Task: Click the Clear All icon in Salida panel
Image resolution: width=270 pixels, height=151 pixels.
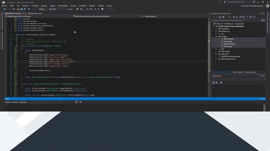Action: pyautogui.click(x=76, y=102)
